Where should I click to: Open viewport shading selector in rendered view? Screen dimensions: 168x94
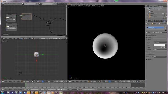pyautogui.click(x=100, y=81)
